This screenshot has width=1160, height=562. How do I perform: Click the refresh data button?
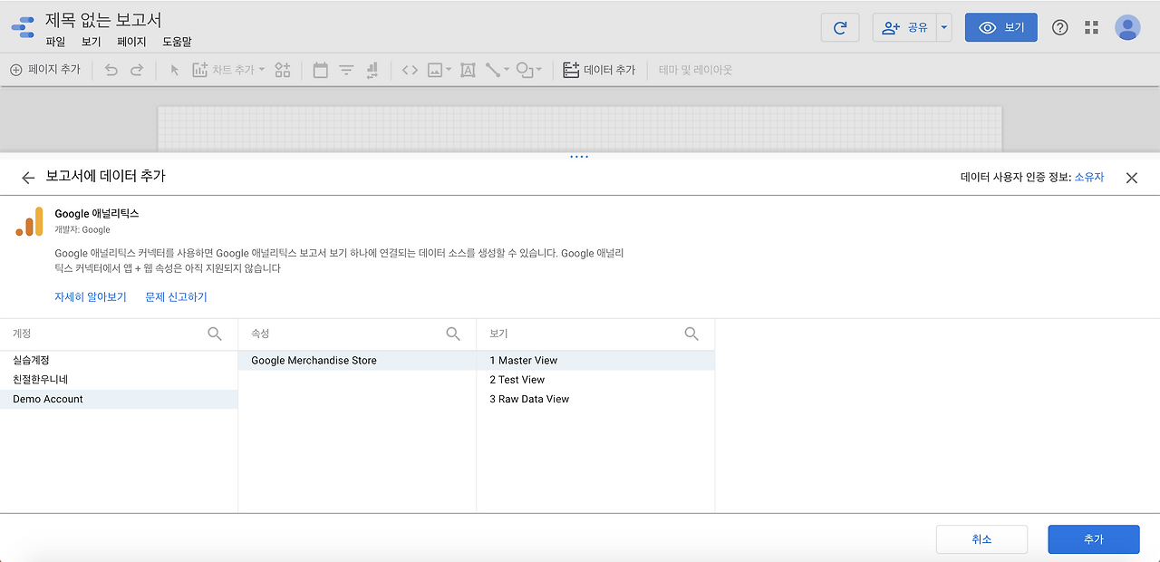click(840, 27)
